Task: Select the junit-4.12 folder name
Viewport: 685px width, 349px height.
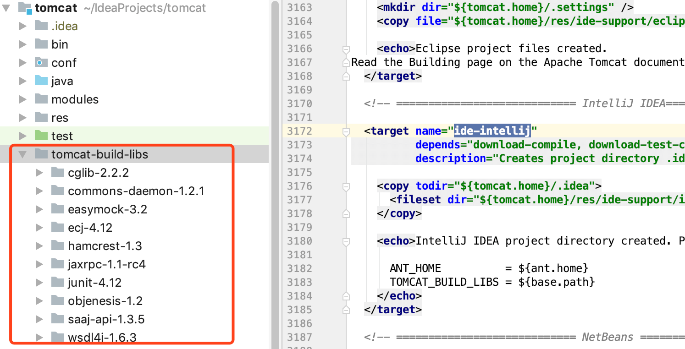Action: click(x=95, y=283)
